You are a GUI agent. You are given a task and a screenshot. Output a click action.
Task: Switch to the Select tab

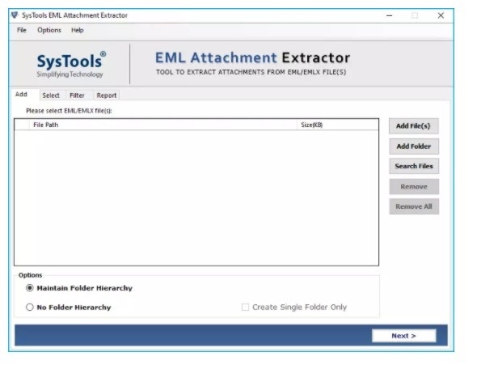point(51,95)
